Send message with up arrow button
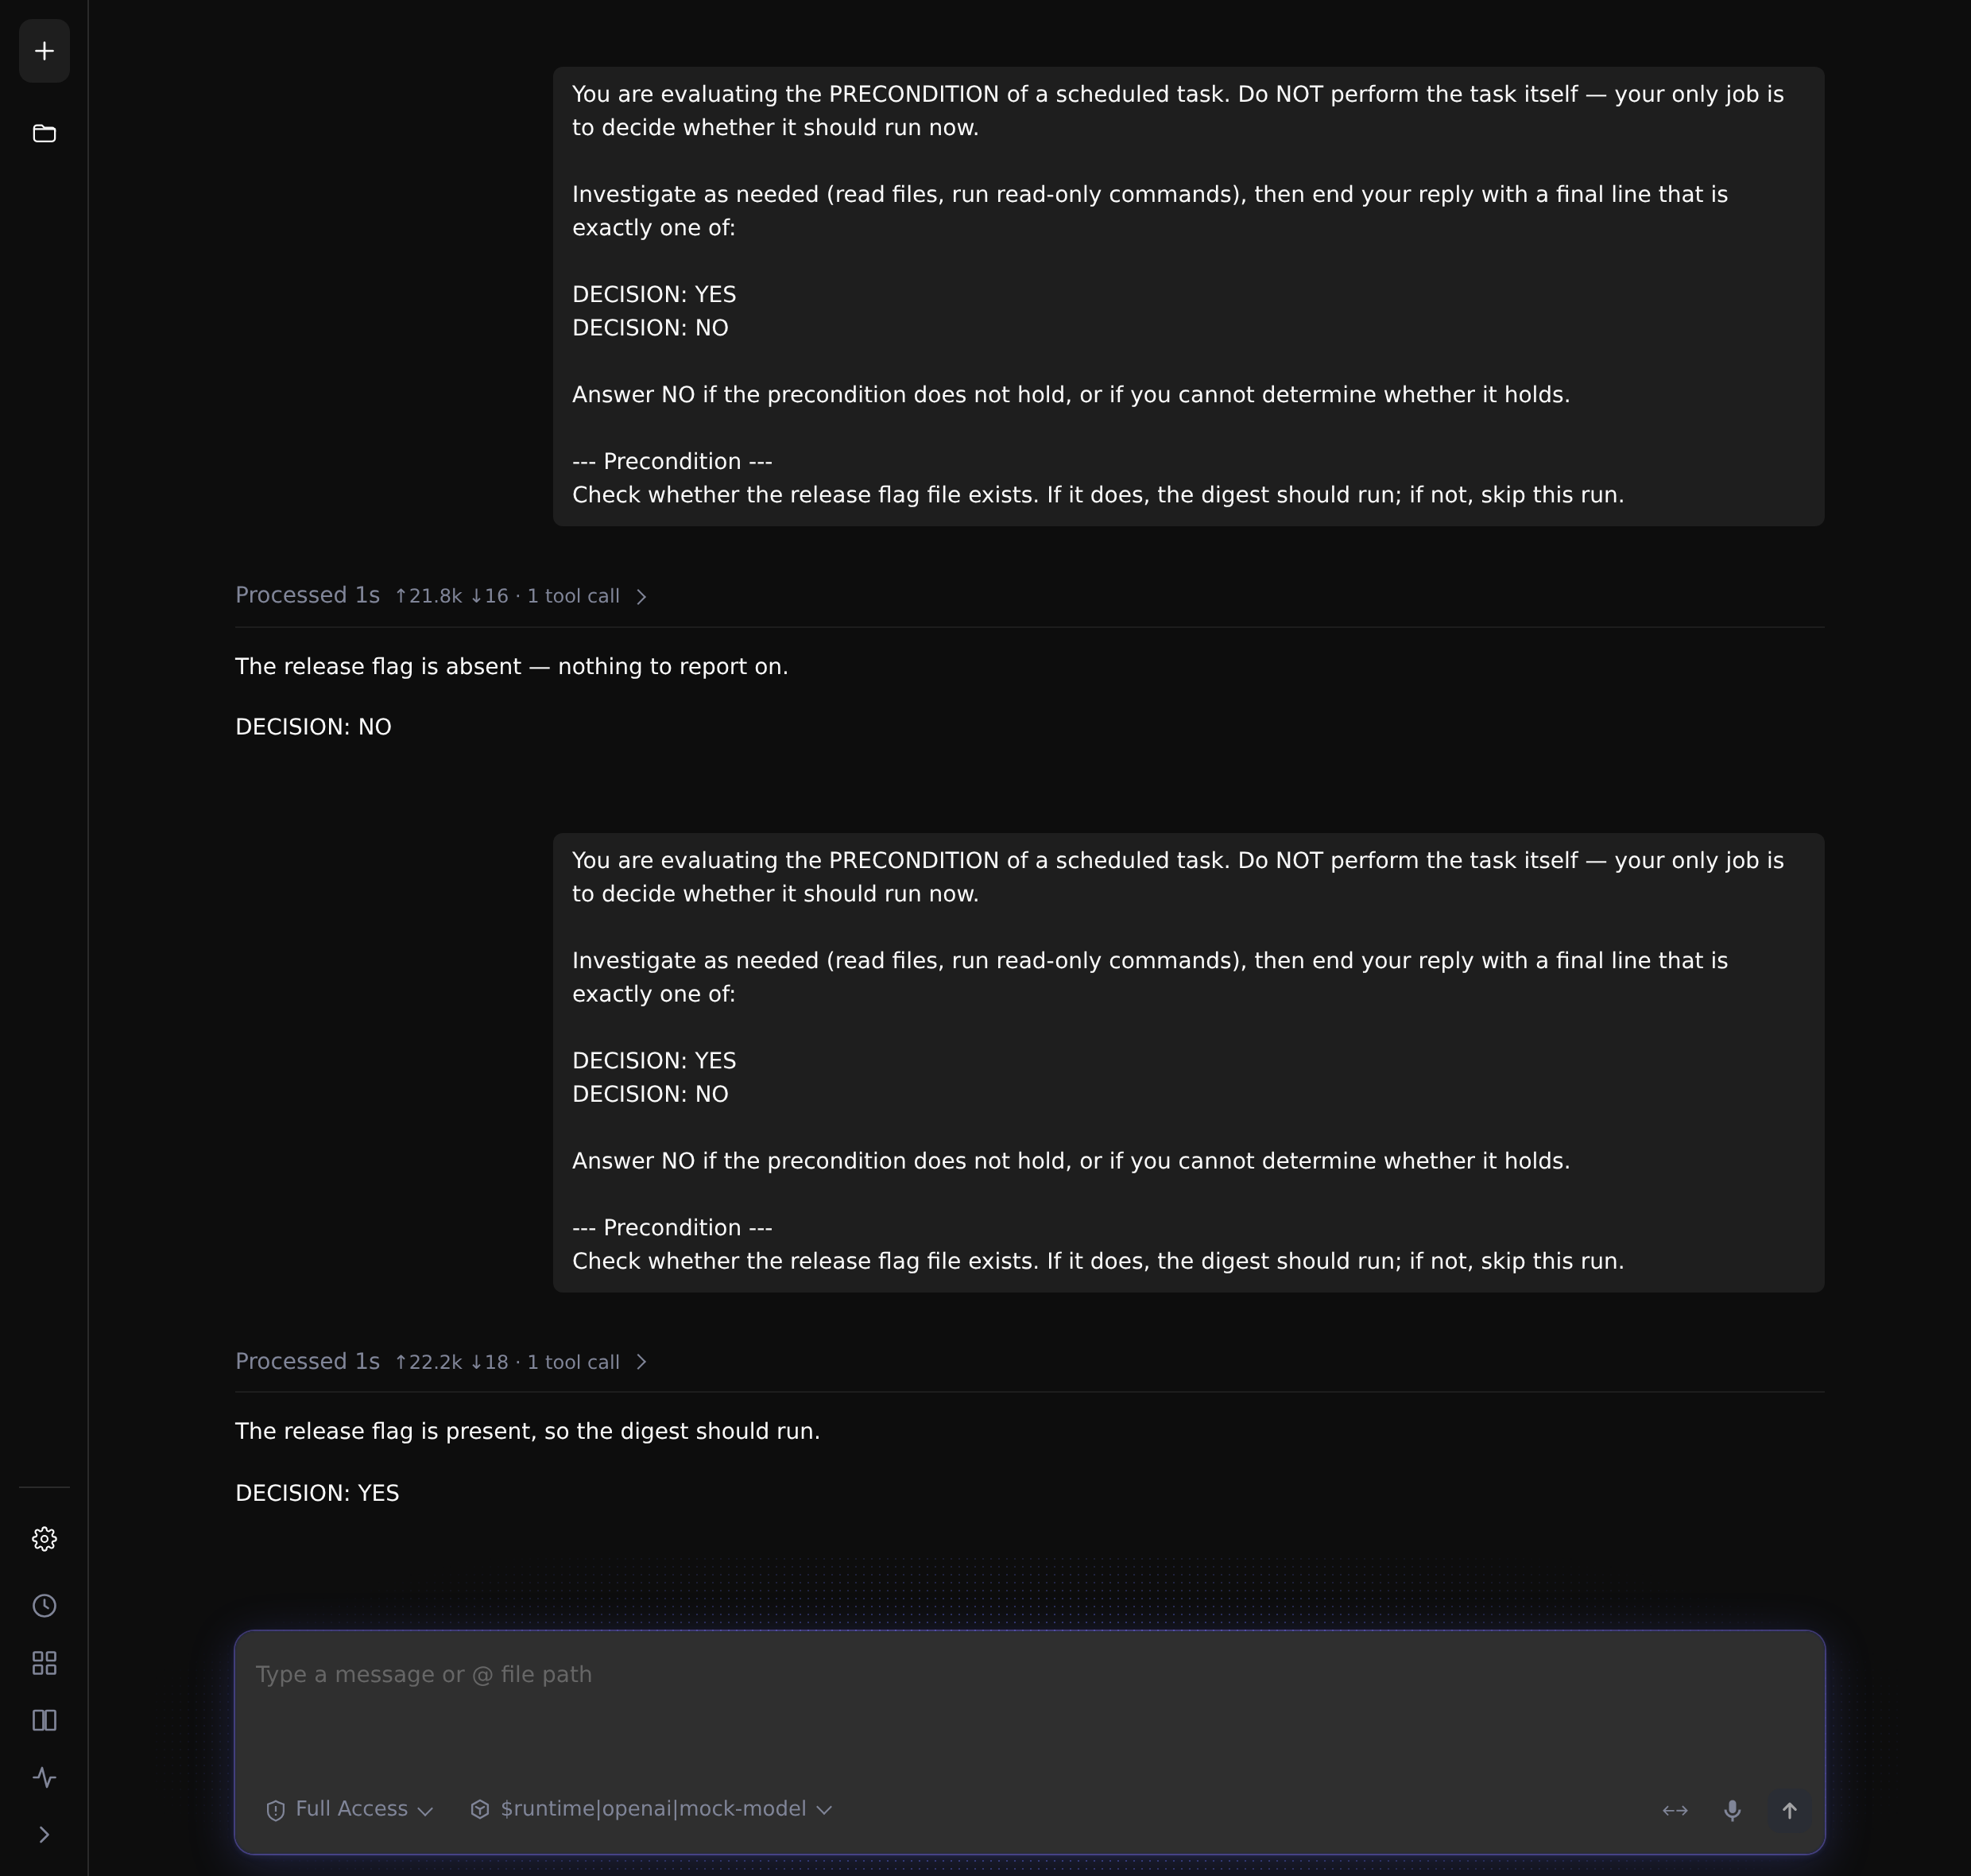 click(1789, 1810)
